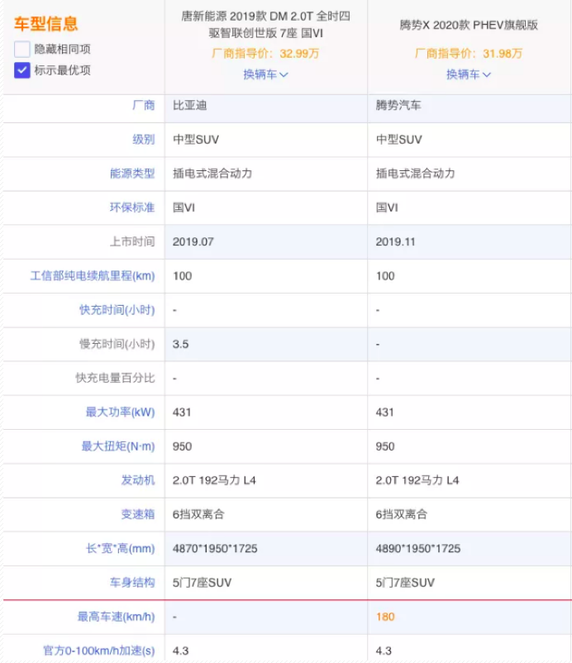Screen dimensions: 572x663
Task: Open the 发动机 label link
Action: (x=138, y=480)
